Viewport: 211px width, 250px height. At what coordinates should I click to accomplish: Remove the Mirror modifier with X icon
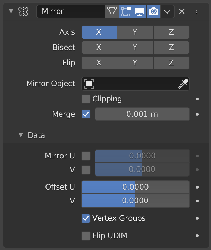point(182,11)
